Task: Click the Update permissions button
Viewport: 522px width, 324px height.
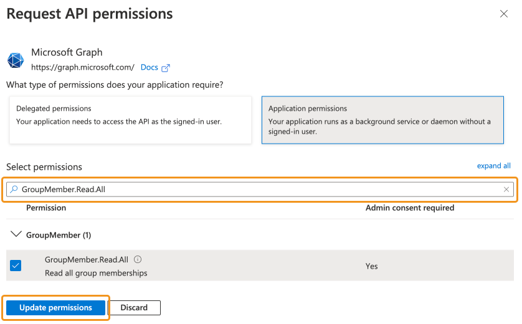Action: pyautogui.click(x=55, y=308)
